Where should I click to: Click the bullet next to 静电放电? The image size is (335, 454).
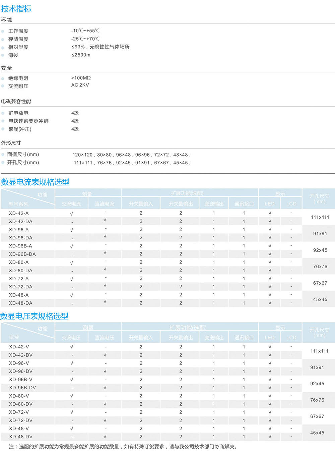coord(3,113)
